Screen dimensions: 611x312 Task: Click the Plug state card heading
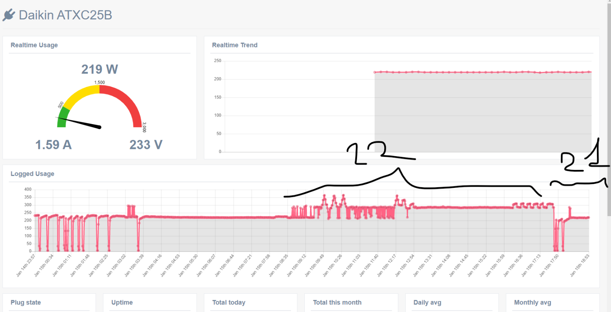26,302
